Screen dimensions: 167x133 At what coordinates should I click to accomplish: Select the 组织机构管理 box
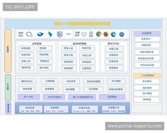tap(93, 81)
